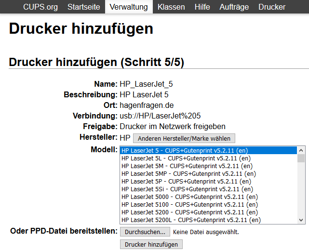This screenshot has width=309, height=250.
Task: Open the Drucker tab
Action: point(272,7)
